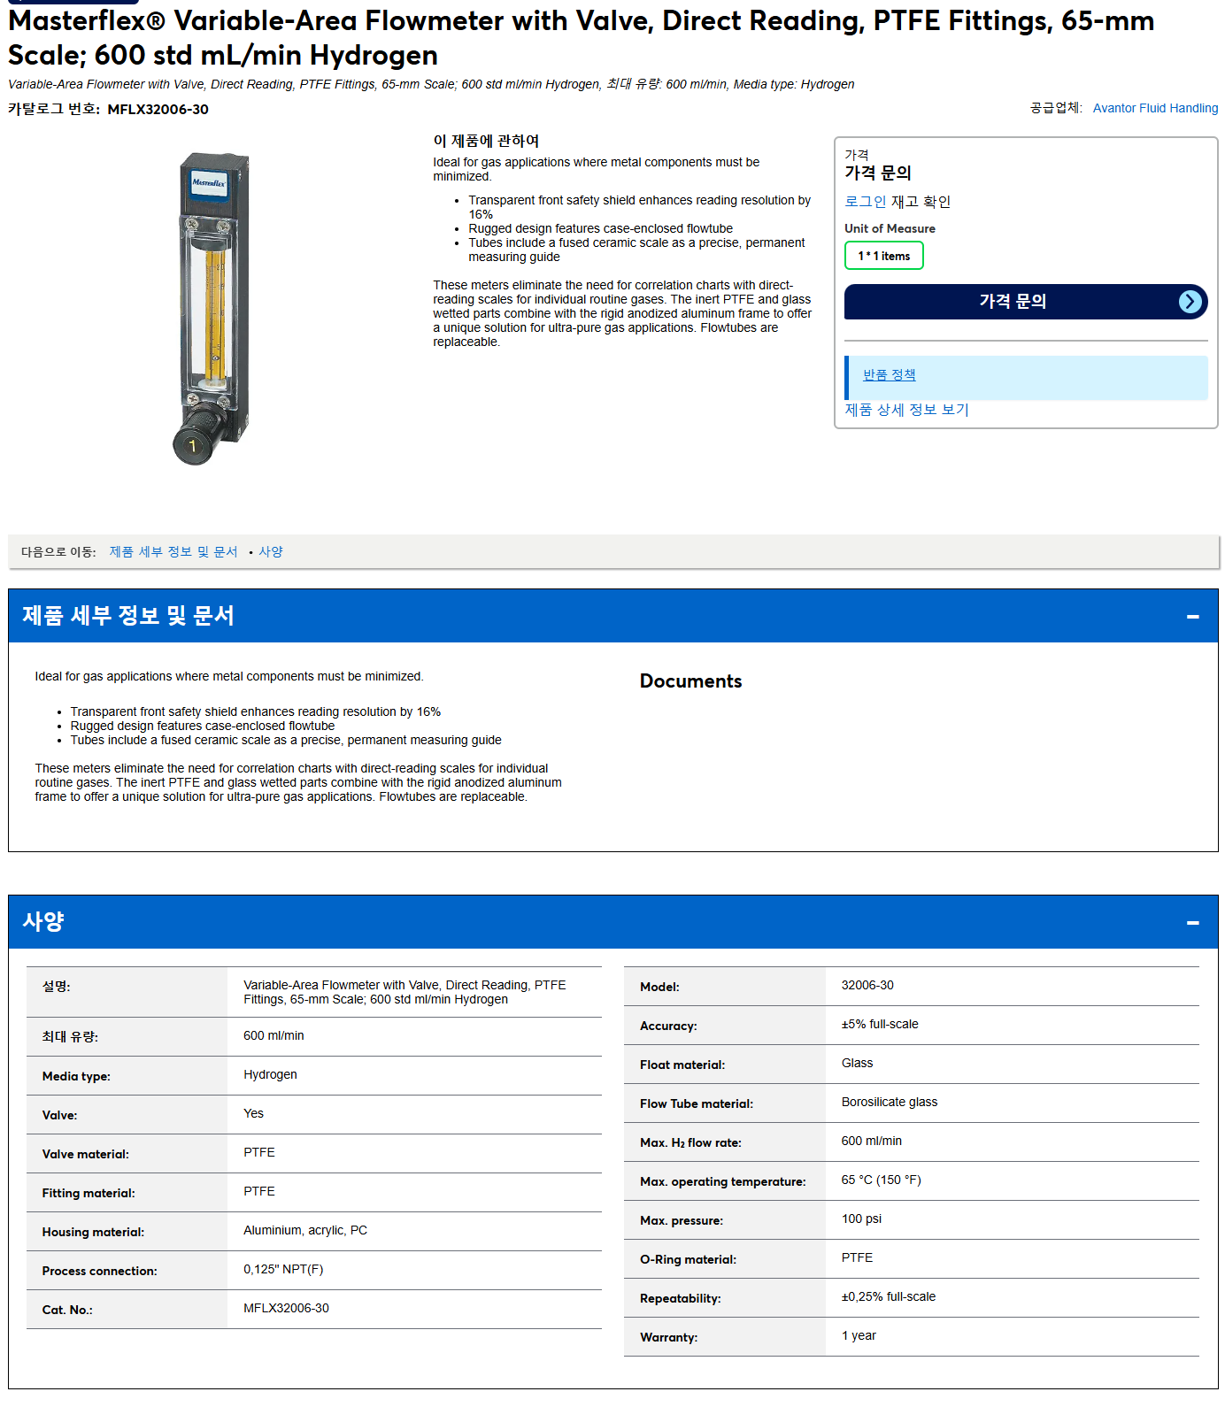1225x1407 pixels.
Task: Open the 반품 정책 return policy link
Action: (x=889, y=375)
